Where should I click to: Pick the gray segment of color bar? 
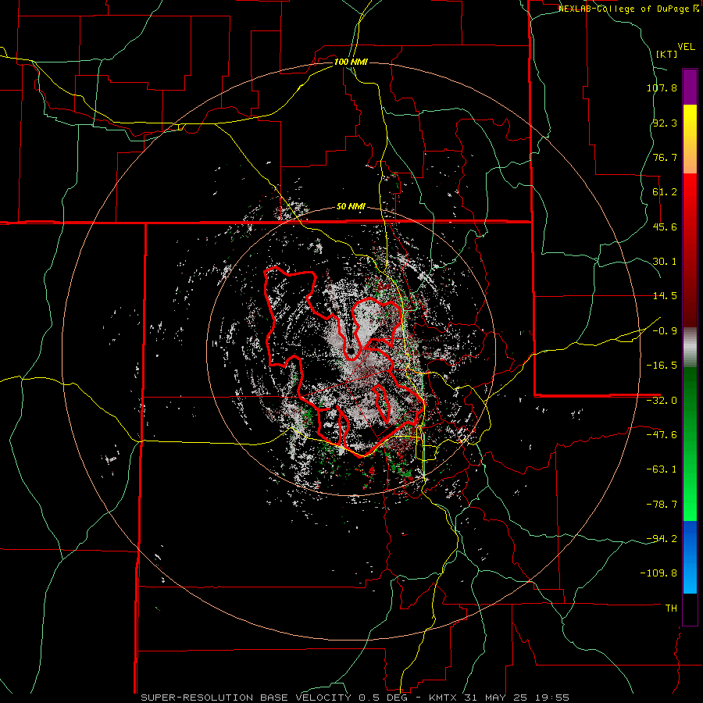point(690,348)
